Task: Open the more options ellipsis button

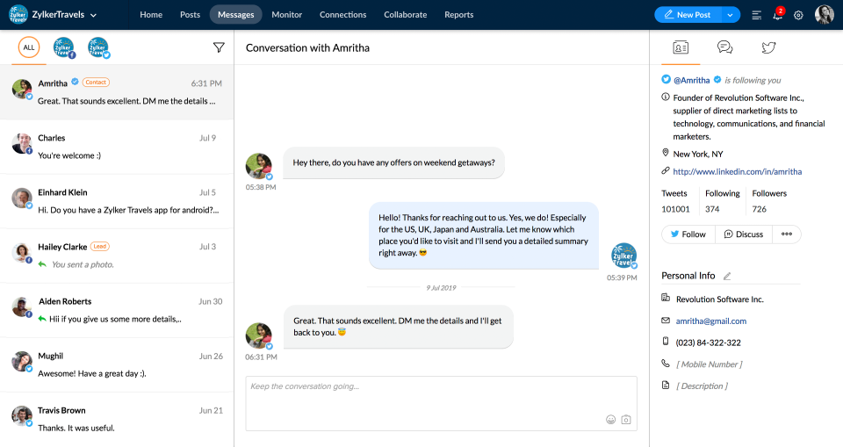Action: [787, 234]
